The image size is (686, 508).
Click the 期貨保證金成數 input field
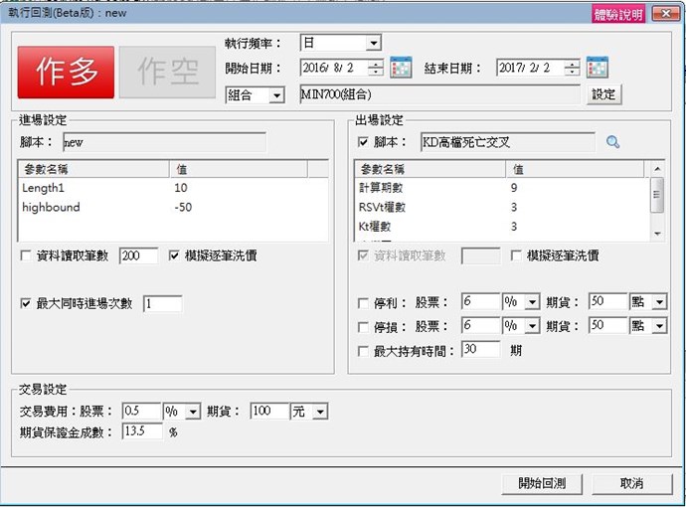pos(141,432)
